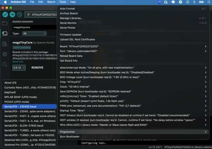The height and width of the screenshot is (149, 212).
Task: Select Atmel-ICE programmer
Action: point(29,83)
